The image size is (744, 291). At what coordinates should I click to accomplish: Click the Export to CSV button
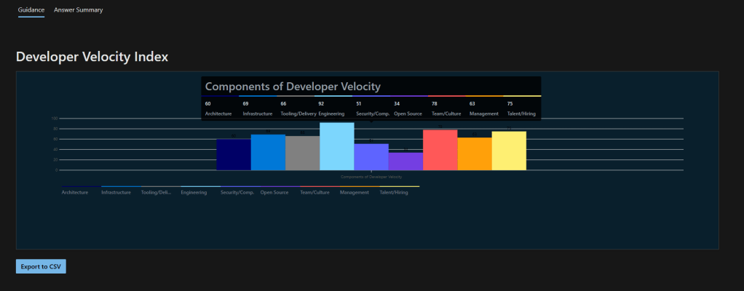click(41, 267)
